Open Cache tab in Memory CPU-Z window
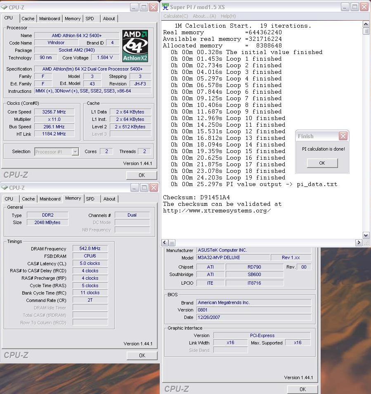Screen dimensions: 371x394 (28, 199)
